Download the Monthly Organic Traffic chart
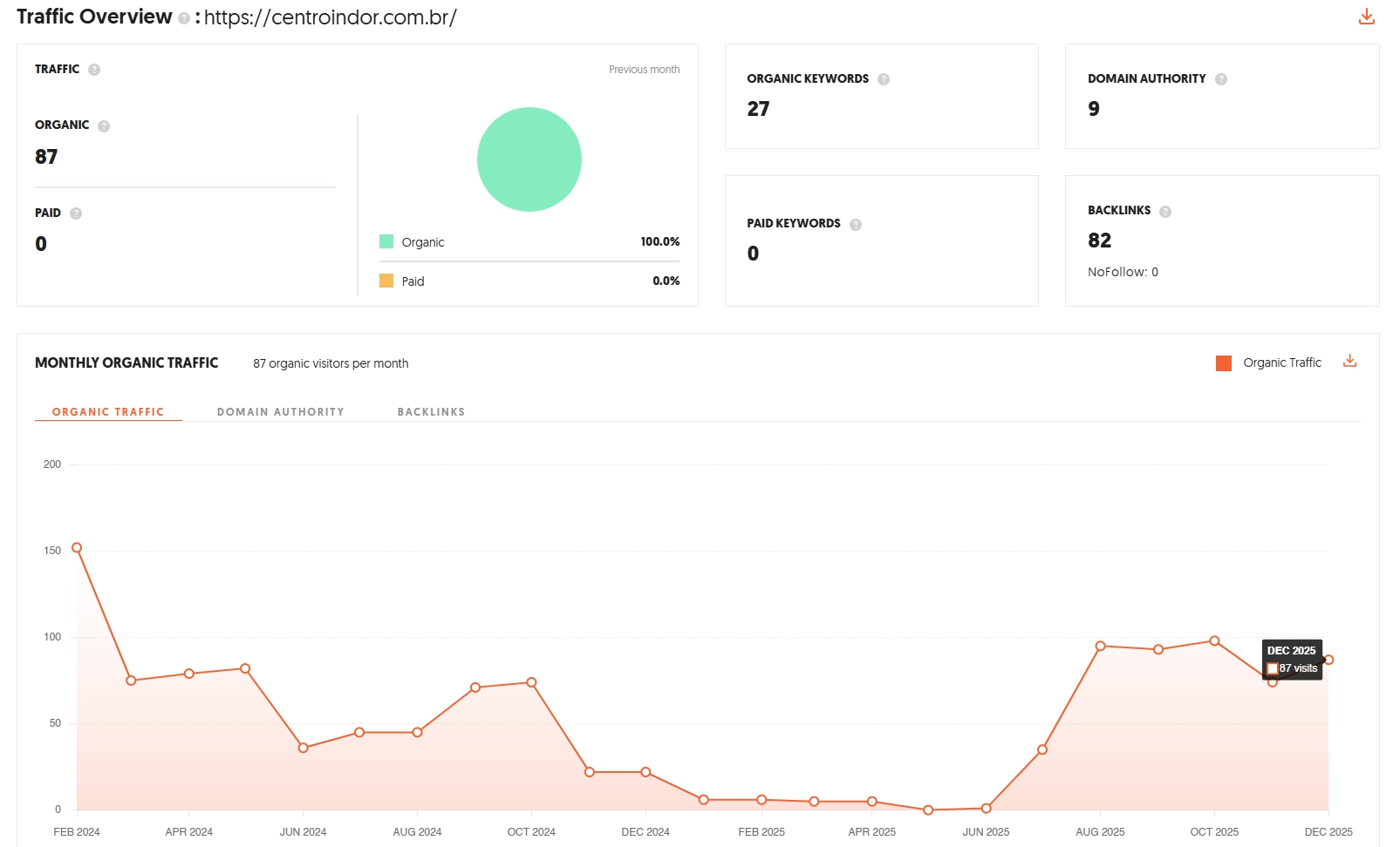Screen dimensions: 1393x847 pyautogui.click(x=1349, y=361)
